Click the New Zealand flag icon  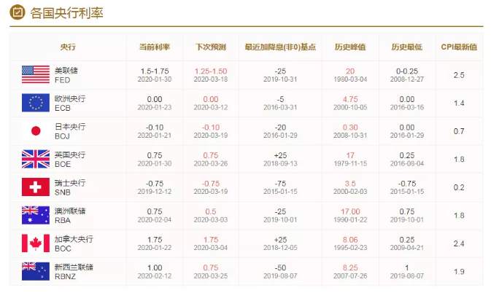click(36, 271)
